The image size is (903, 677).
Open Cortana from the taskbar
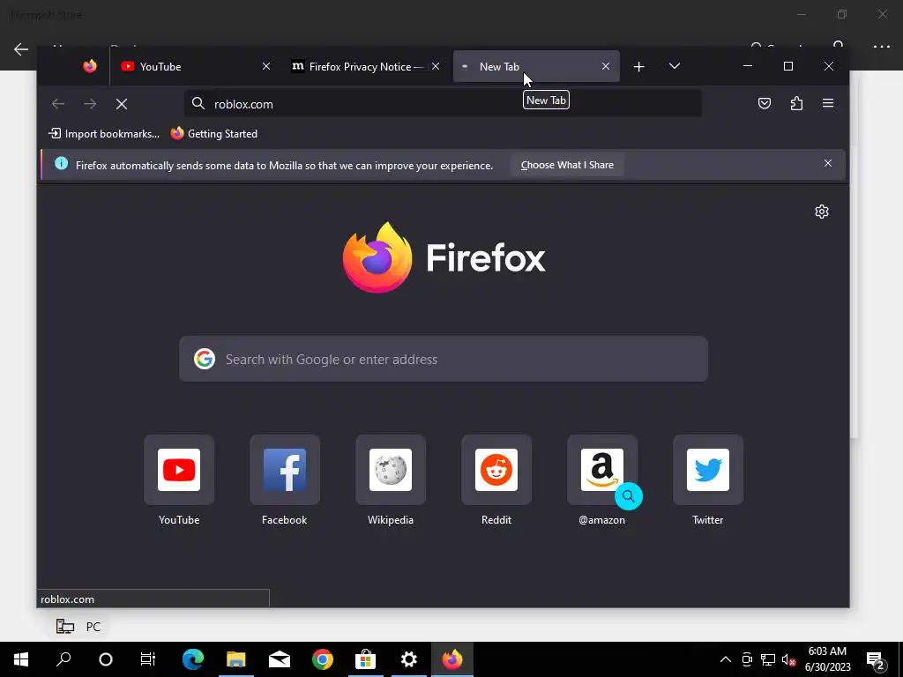coord(106,659)
